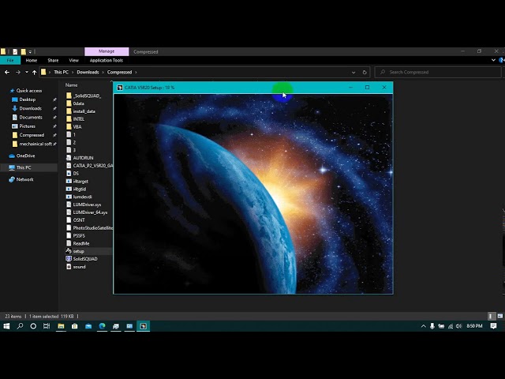
Task: Click the Search Compressed field
Action: point(438,72)
